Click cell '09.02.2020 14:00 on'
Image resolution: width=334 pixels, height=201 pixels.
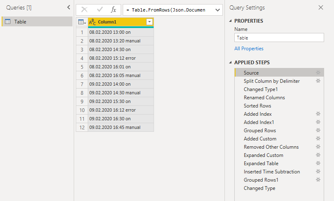121,84
